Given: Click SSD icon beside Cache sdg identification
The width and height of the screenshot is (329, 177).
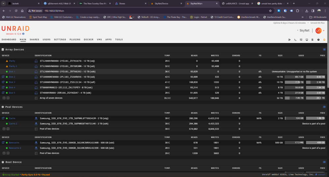Looking at the screenshot, I should tap(36, 118).
